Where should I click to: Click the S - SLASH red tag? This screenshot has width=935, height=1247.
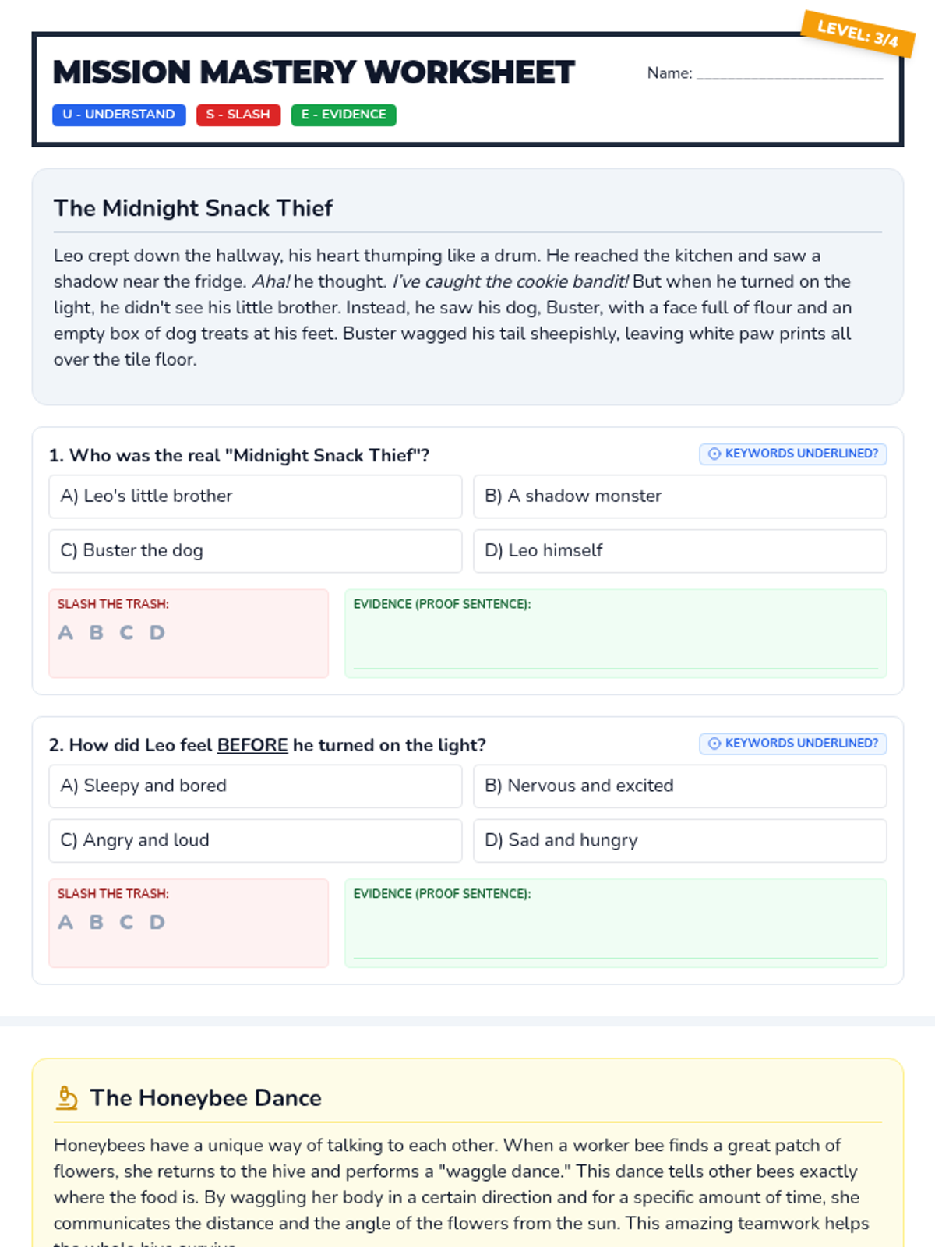click(x=238, y=115)
